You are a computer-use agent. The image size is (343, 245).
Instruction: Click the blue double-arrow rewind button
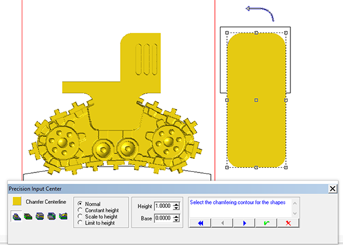tap(200, 223)
